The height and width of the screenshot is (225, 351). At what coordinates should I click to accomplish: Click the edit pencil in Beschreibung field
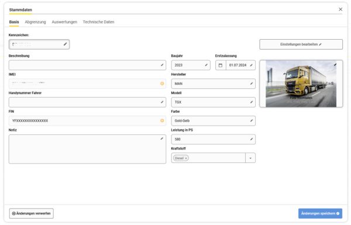(x=162, y=65)
